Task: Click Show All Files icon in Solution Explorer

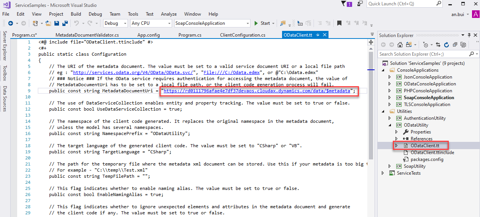Action: pyautogui.click(x=463, y=45)
